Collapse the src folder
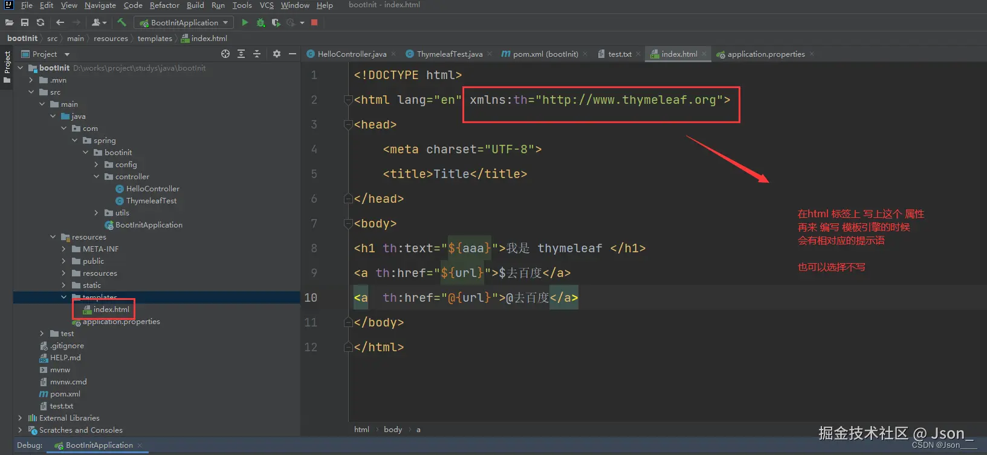 click(x=31, y=92)
